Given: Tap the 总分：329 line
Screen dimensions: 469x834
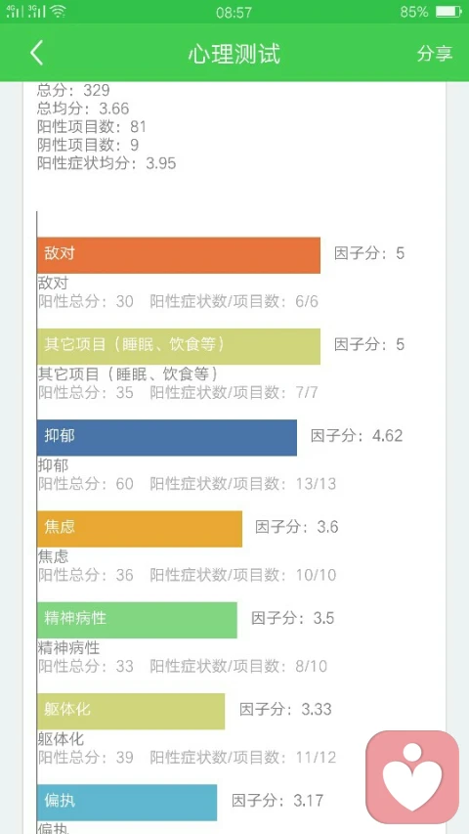Looking at the screenshot, I should pos(73,90).
